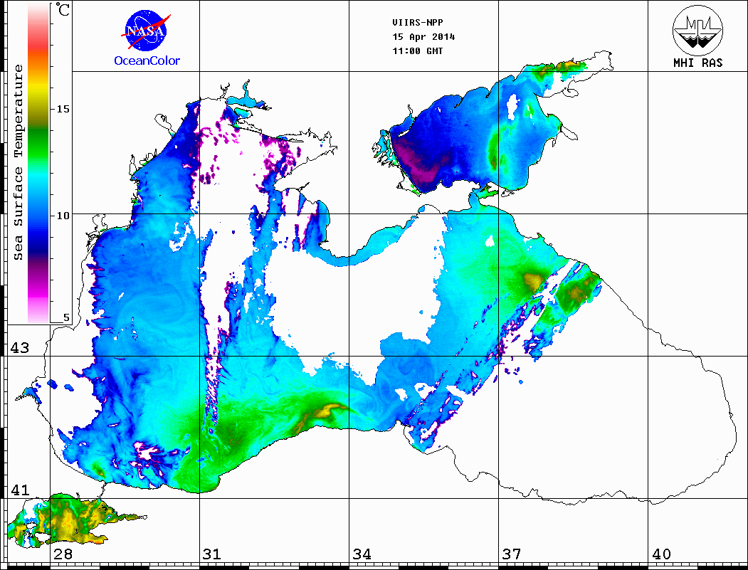
Task: Click longitude label 40
Action: coord(661,554)
